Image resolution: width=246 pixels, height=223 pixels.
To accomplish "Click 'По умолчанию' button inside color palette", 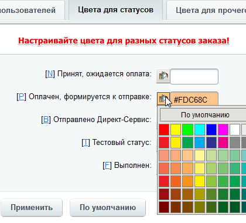I will tap(203, 115).
